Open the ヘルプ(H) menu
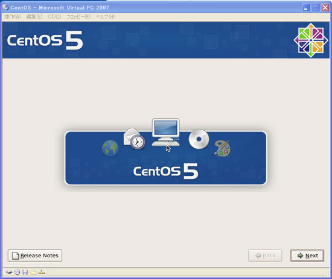This screenshot has width=332, height=279. pos(106,17)
